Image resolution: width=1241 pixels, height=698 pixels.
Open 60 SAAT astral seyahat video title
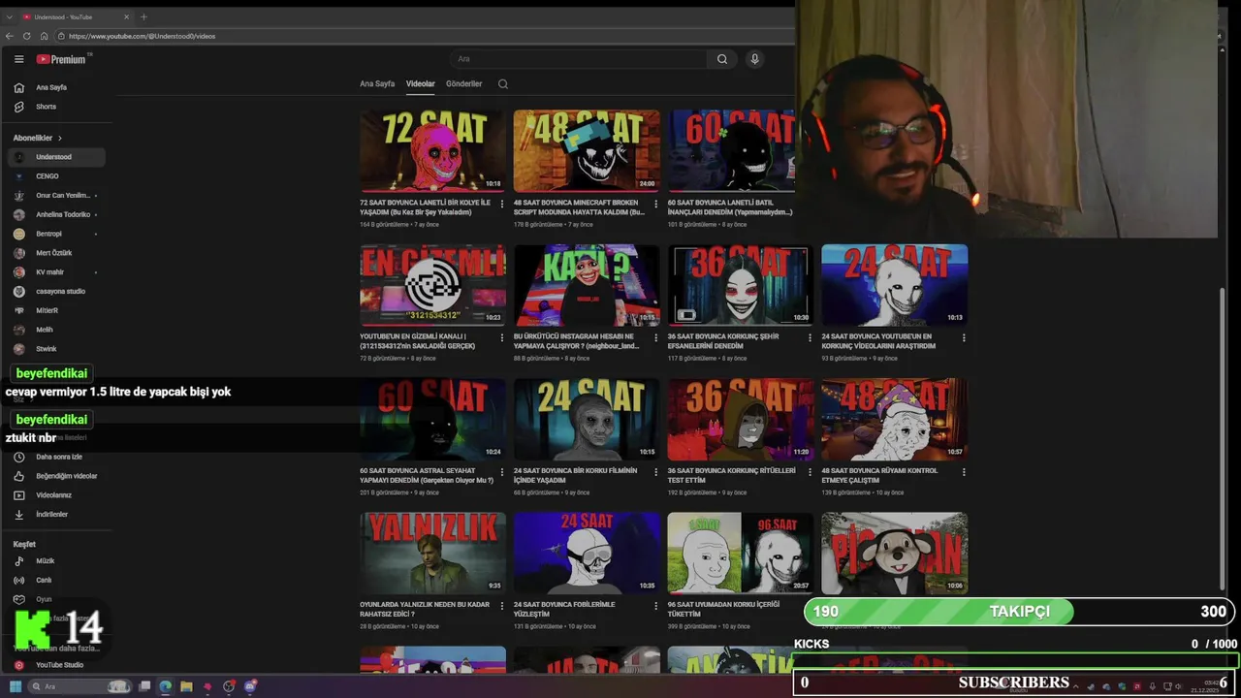[x=427, y=475]
